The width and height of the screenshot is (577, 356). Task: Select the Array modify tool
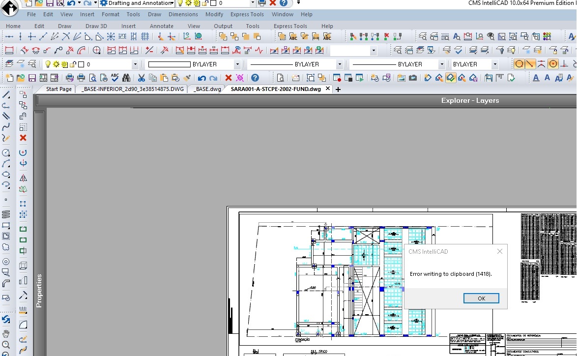click(x=23, y=203)
